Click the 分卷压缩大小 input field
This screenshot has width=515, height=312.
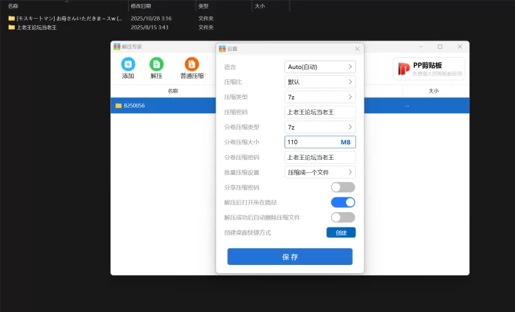(x=312, y=142)
